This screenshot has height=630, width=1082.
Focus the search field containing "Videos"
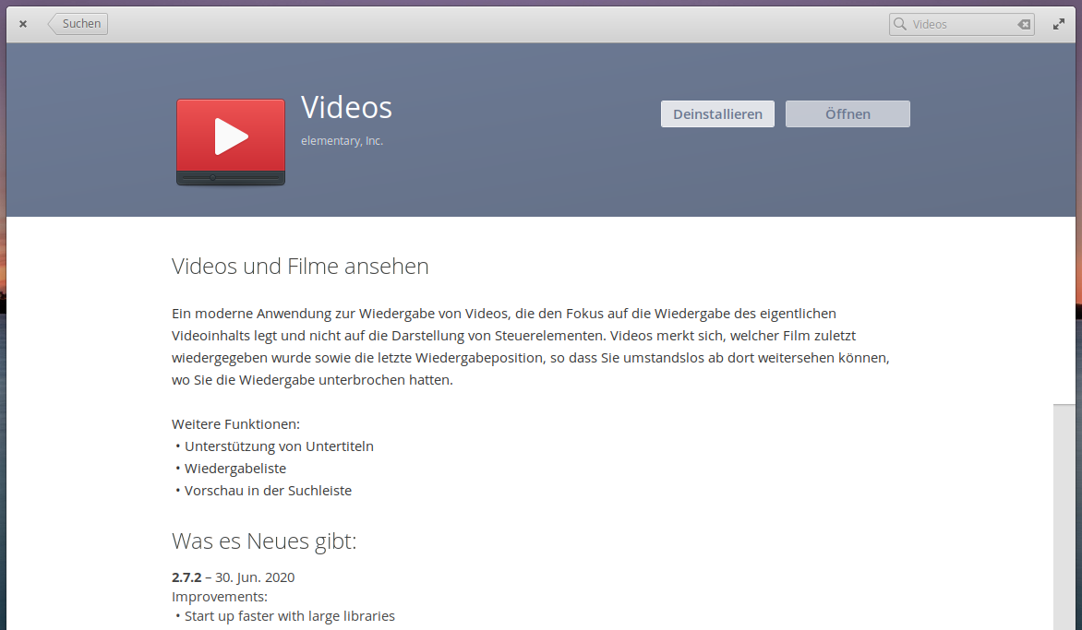coord(960,25)
